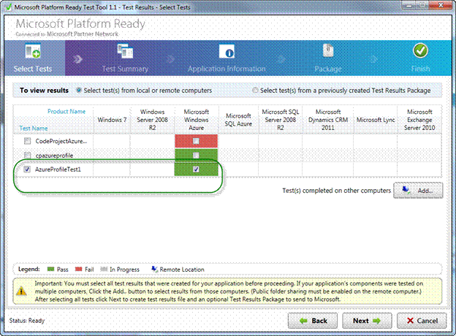This screenshot has height=336, width=456.
Task: Click the Microsoft Exchange Server 2010 header
Action: 419,120
